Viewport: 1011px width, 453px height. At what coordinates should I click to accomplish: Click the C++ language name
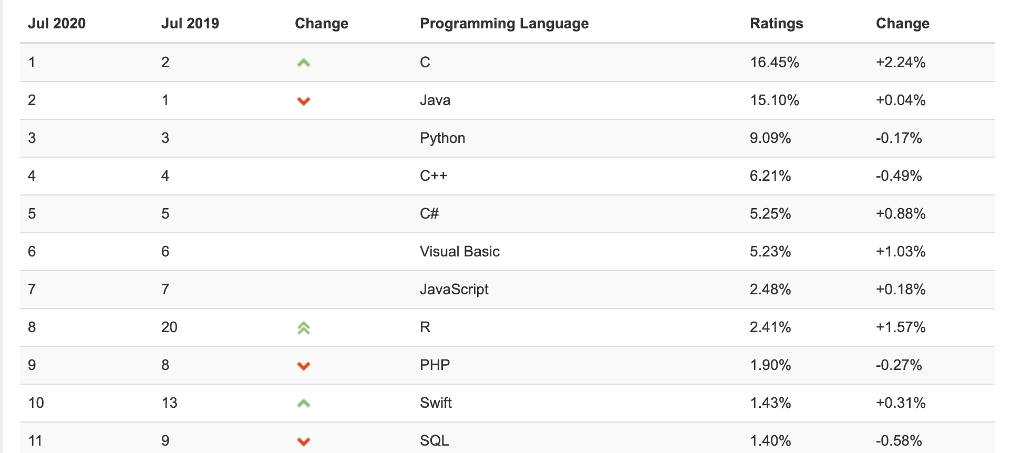click(x=434, y=176)
